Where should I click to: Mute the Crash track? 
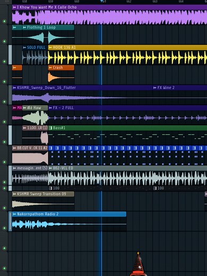(x=4, y=82)
